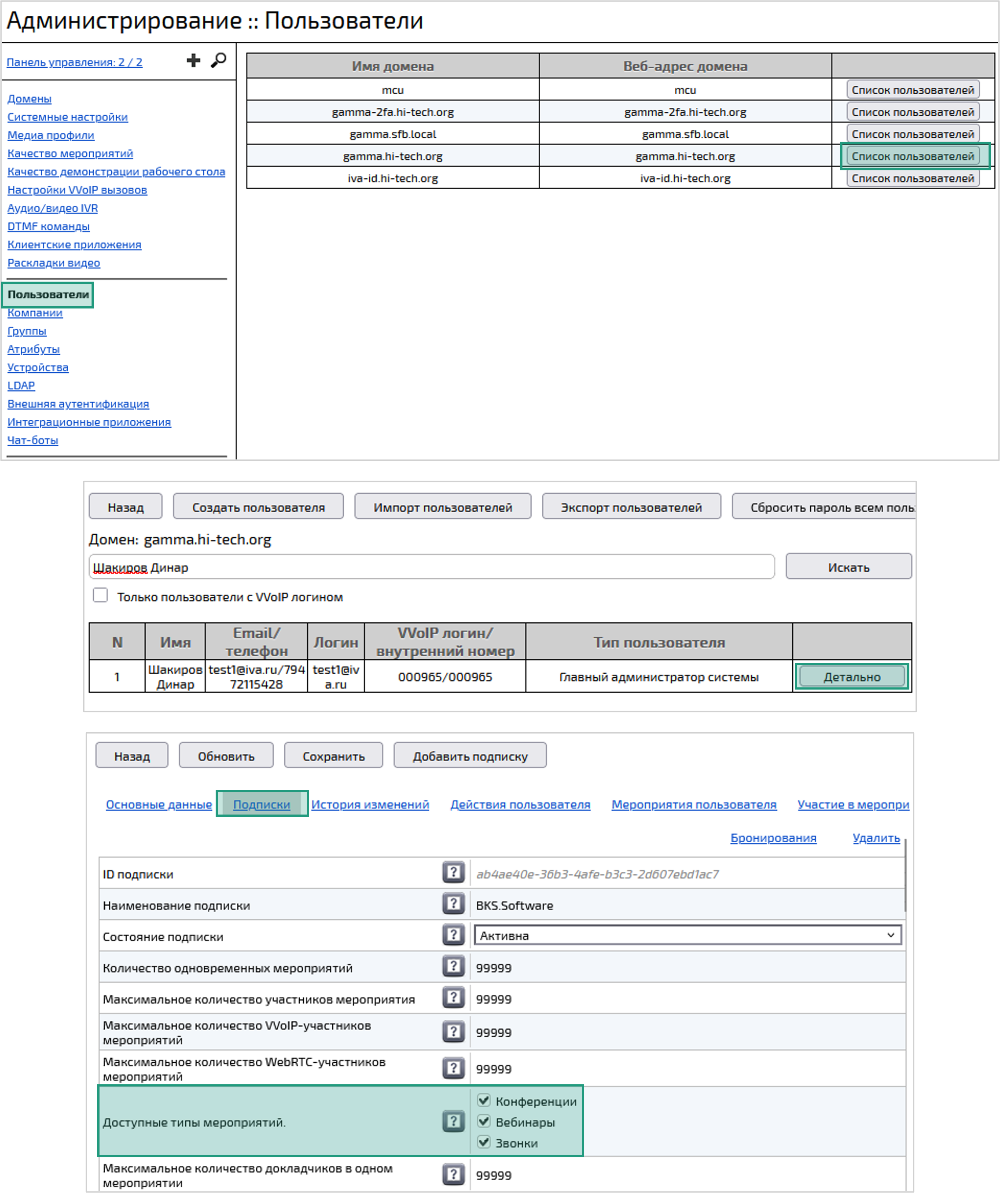Uncheck the Конференции event type
The width and height of the screenshot is (1000, 1193).
click(484, 1101)
